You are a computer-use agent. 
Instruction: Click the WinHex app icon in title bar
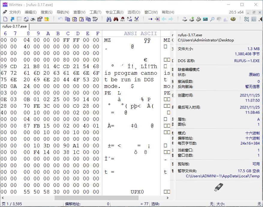click(x=5, y=5)
